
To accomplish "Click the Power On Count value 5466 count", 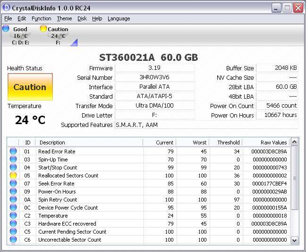I will pos(277,106).
